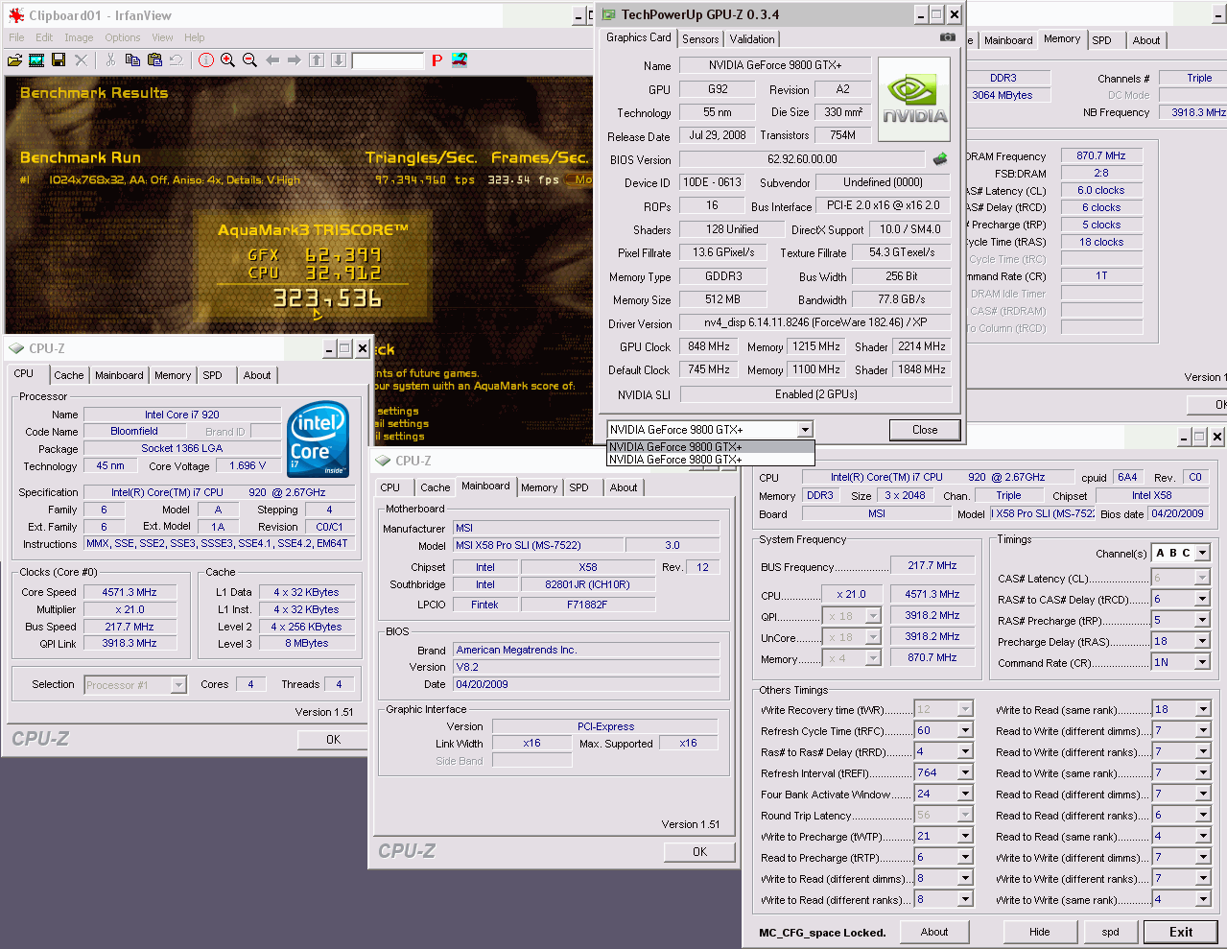Open SPD tab in CPU-Z Mainboard window
Viewport: 1227px width, 949px height.
click(578, 487)
